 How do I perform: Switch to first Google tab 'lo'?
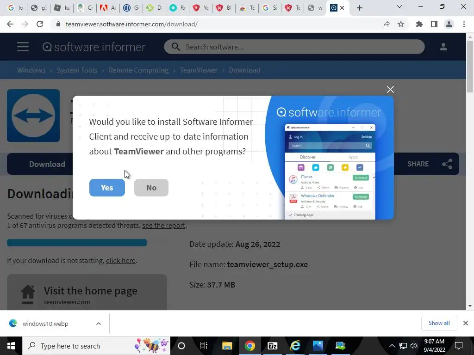tap(15, 8)
